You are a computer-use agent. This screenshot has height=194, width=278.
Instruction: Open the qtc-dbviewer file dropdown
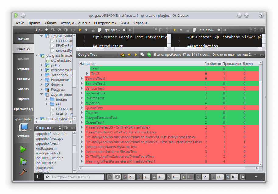pyautogui.click(x=209, y=30)
